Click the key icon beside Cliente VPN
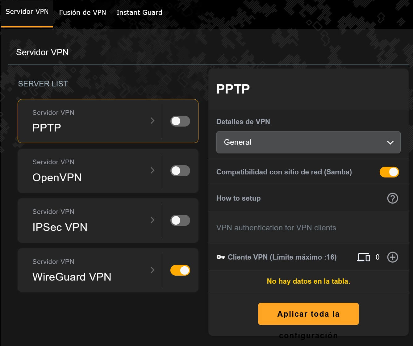The width and height of the screenshot is (413, 346). click(220, 257)
